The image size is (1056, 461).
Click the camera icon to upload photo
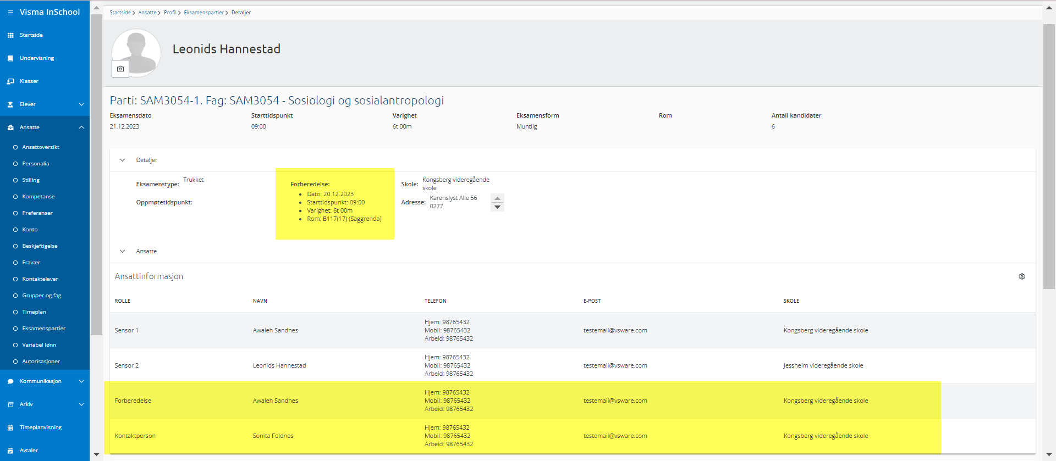click(x=120, y=69)
